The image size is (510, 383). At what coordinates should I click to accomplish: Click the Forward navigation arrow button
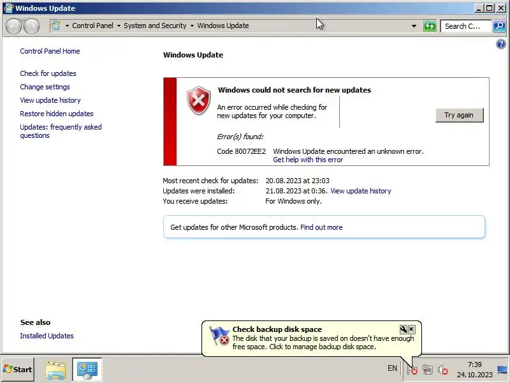point(32,26)
